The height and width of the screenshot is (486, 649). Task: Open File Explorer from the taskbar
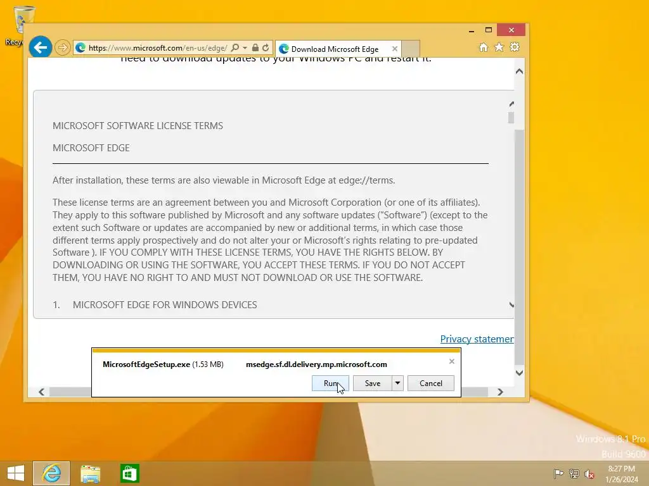pyautogui.click(x=90, y=473)
